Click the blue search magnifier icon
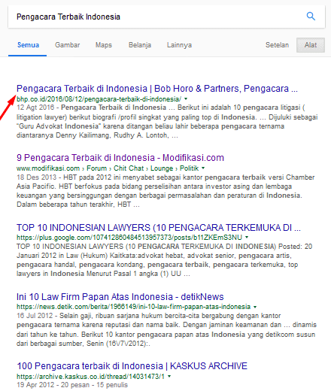This screenshot has width=331, height=391. 311,17
